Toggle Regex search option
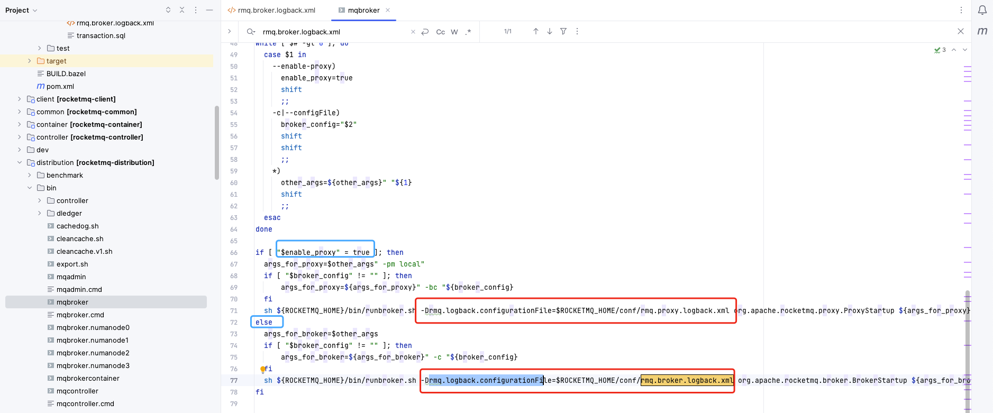This screenshot has height=413, width=993. (x=468, y=32)
